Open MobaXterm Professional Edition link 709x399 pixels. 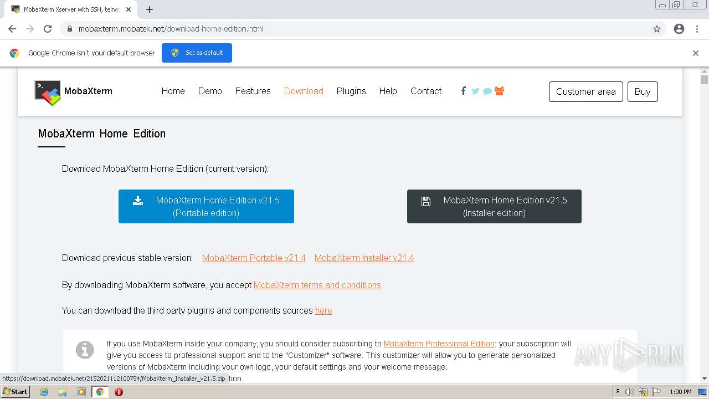tap(439, 344)
